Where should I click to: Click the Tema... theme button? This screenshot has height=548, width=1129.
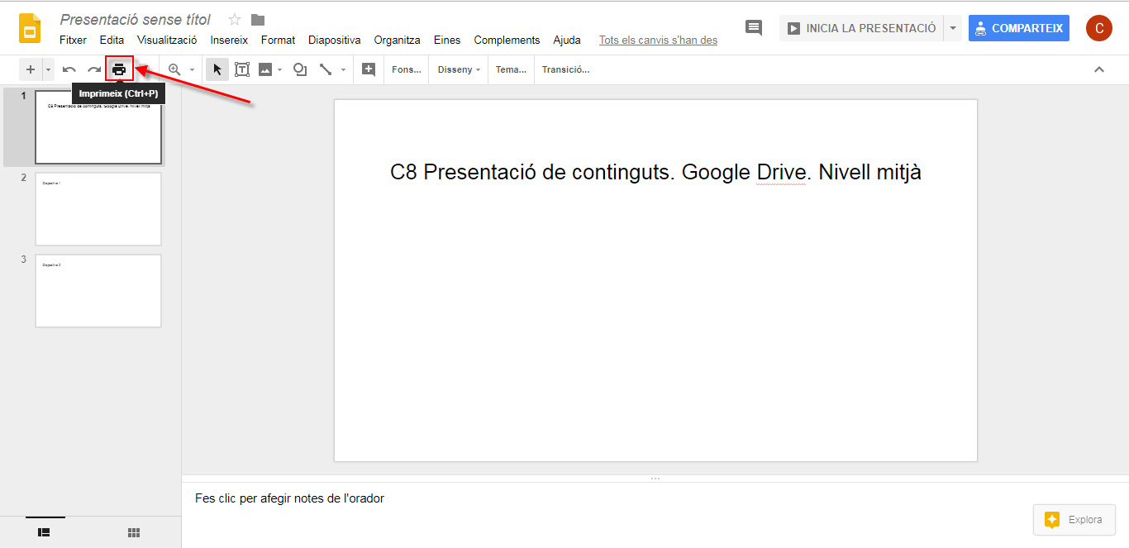coord(511,69)
